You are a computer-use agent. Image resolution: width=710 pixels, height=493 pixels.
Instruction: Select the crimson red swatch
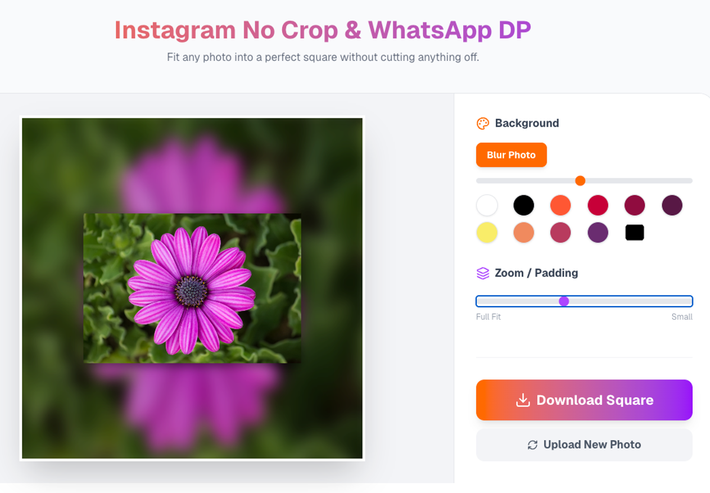click(598, 205)
